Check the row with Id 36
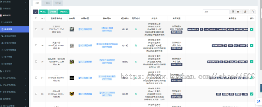The image size is (262, 107). click(36, 45)
